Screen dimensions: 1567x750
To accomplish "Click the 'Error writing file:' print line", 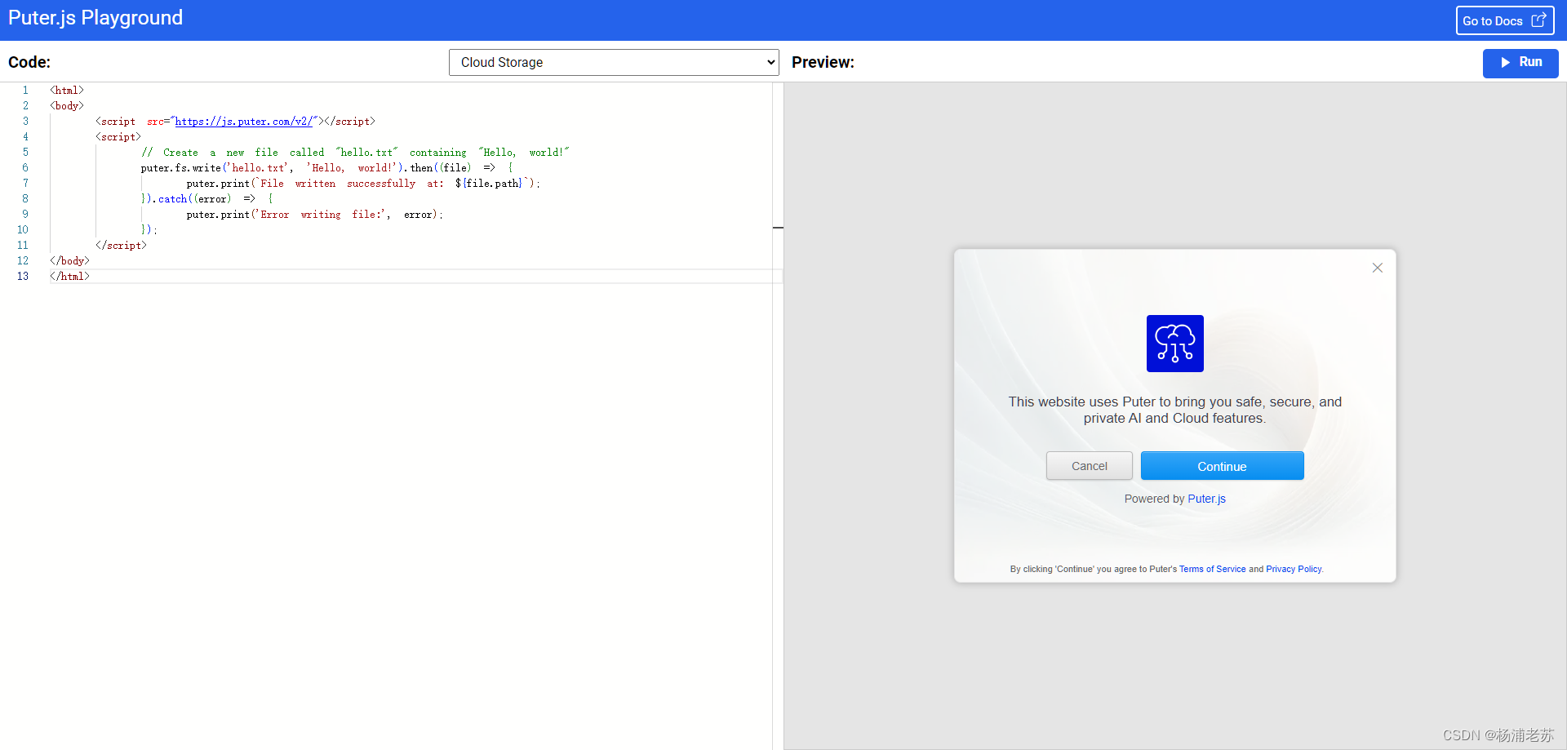I will tap(314, 215).
